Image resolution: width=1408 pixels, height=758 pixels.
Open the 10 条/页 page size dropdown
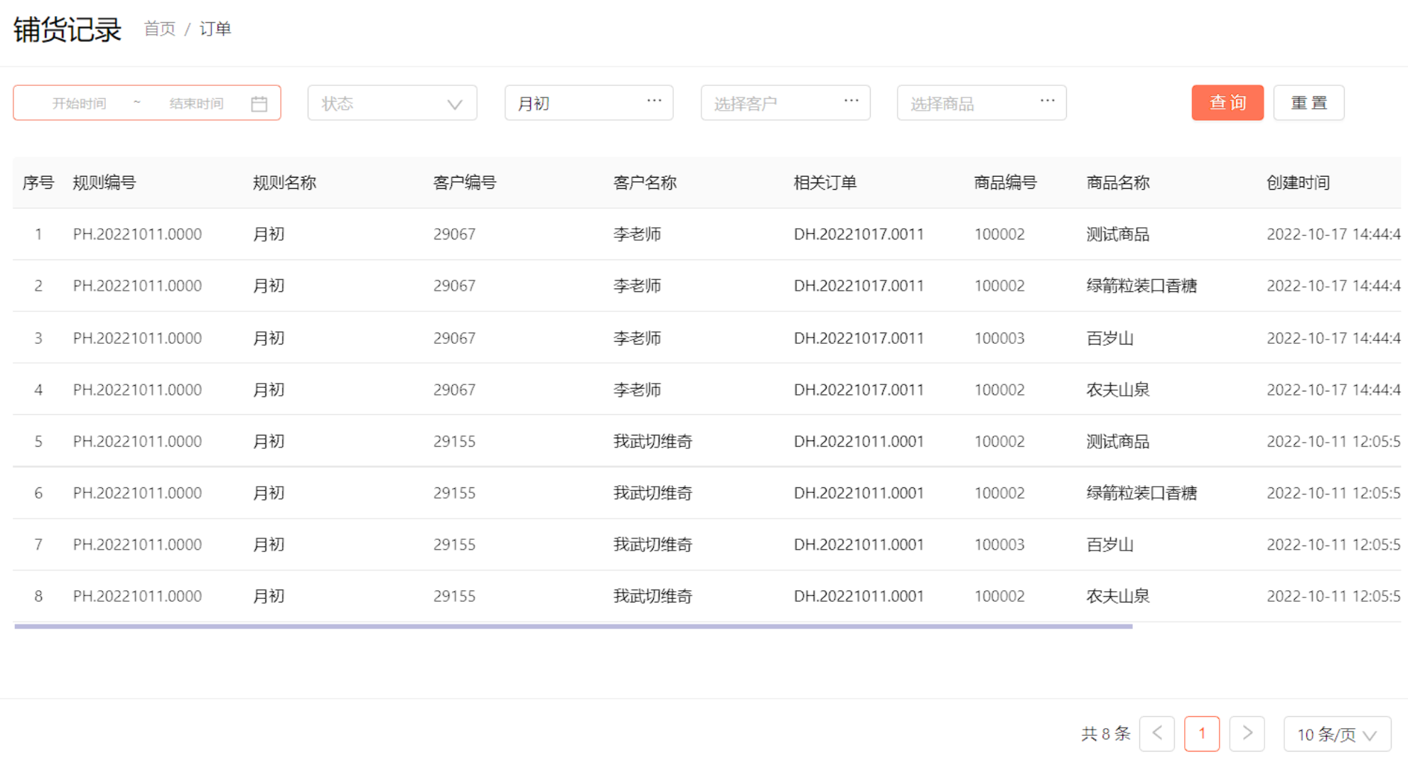(x=1337, y=734)
